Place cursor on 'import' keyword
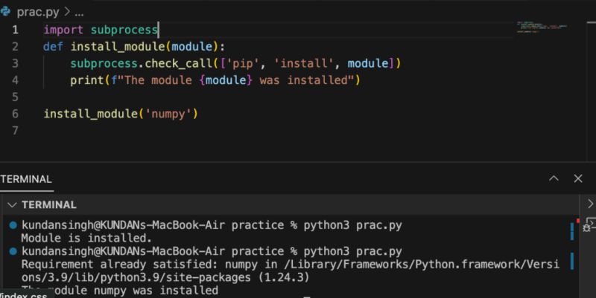Viewport: 596px width, 298px height. [63, 30]
